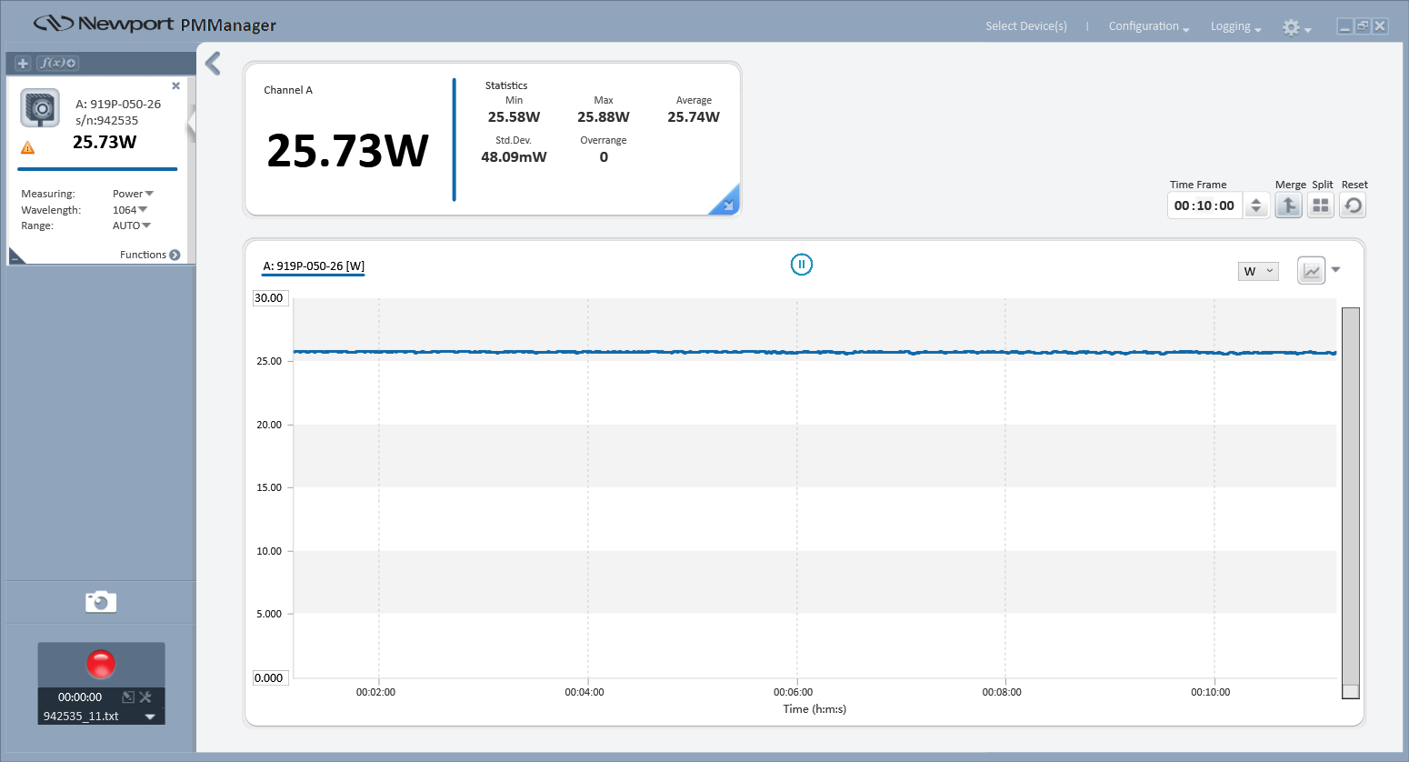1409x762 pixels.
Task: Select the A: 919P-050-26 [W] graph tab
Action: pyautogui.click(x=314, y=266)
